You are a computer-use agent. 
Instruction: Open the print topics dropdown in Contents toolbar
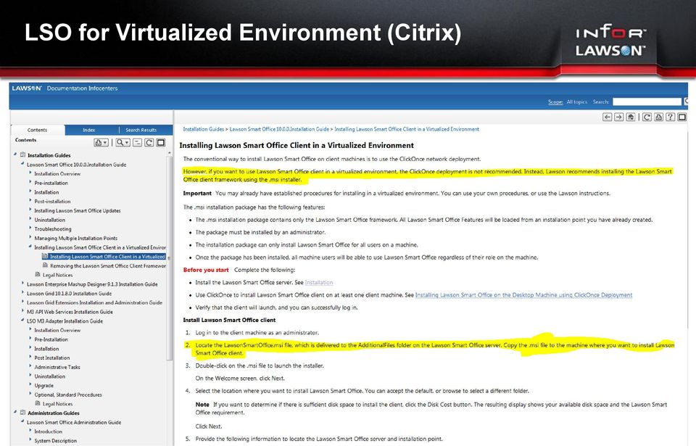[x=101, y=143]
